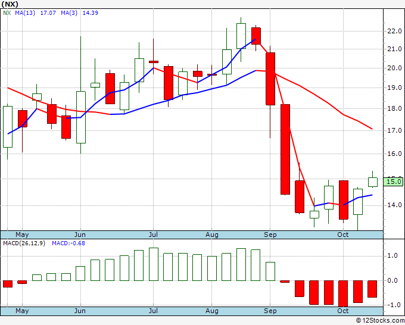Click the 21.0 price axis label

394,49
